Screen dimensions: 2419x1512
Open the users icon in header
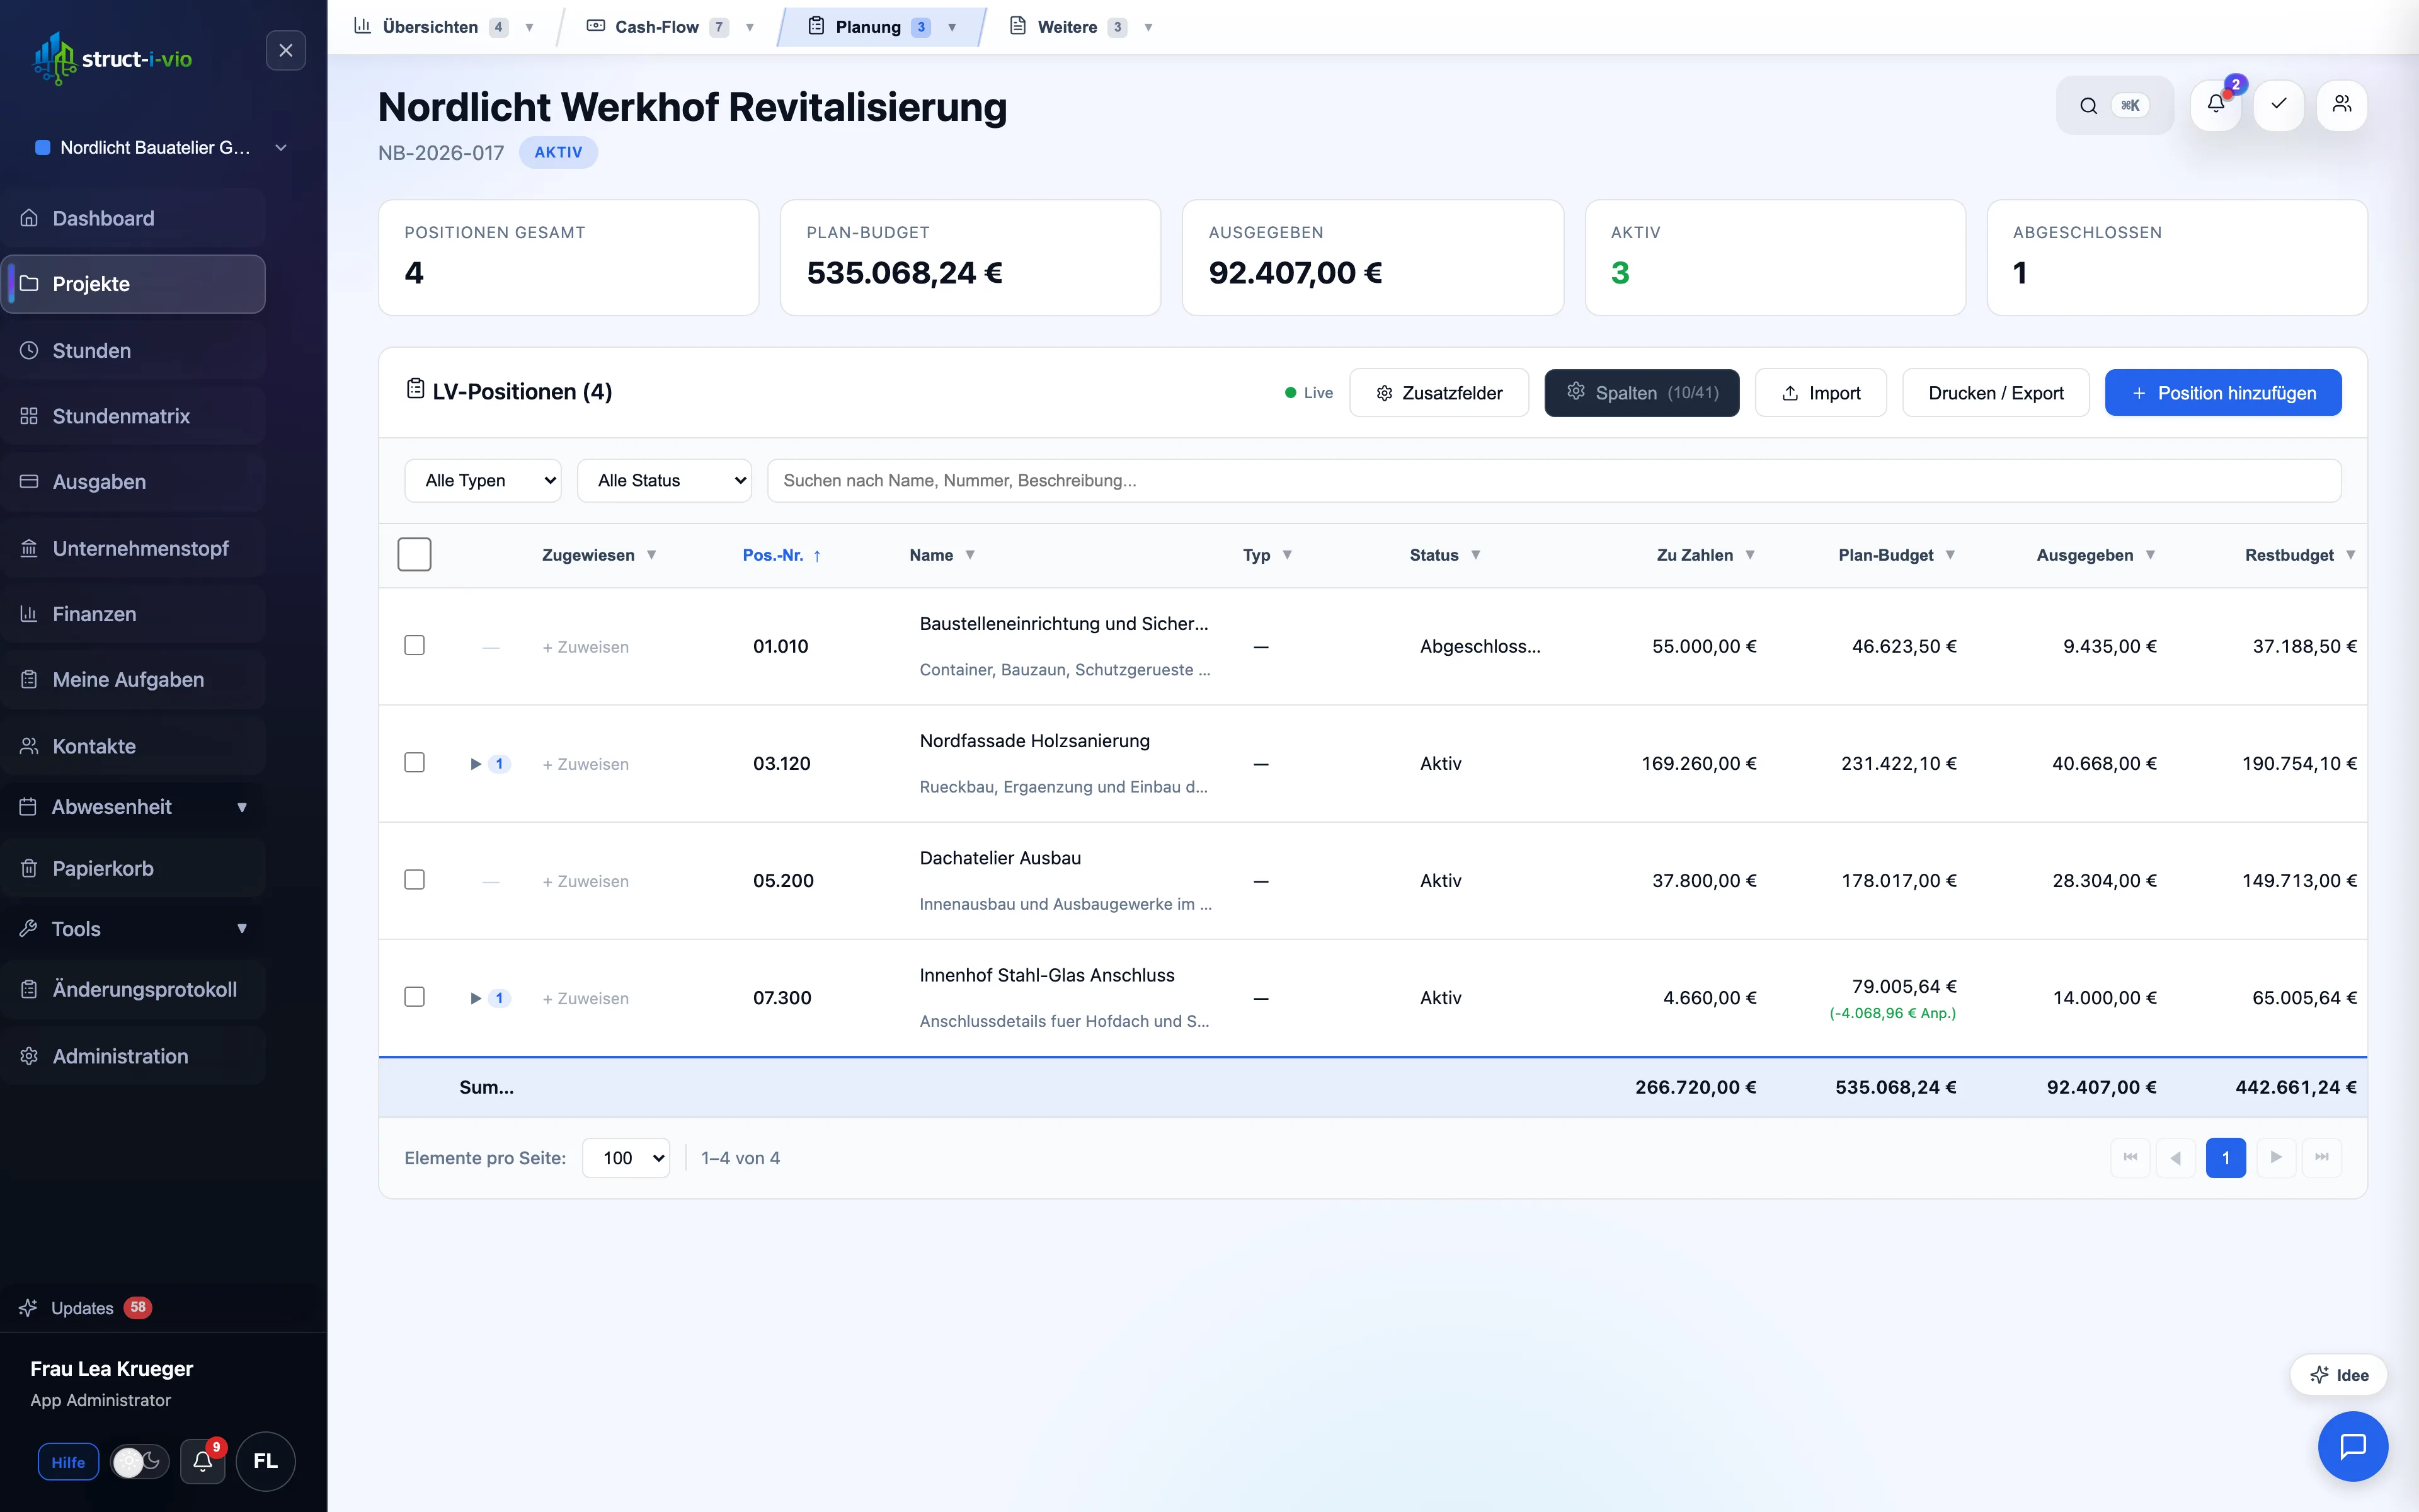click(2341, 105)
